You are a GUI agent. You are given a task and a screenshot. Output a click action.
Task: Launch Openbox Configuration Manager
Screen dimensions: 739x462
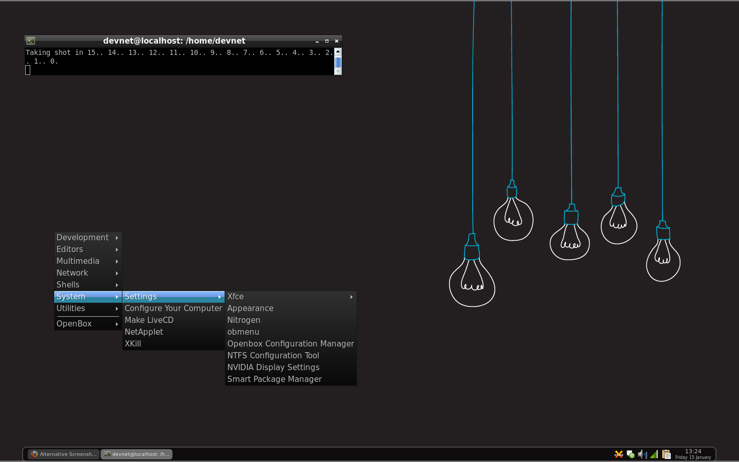(x=290, y=343)
